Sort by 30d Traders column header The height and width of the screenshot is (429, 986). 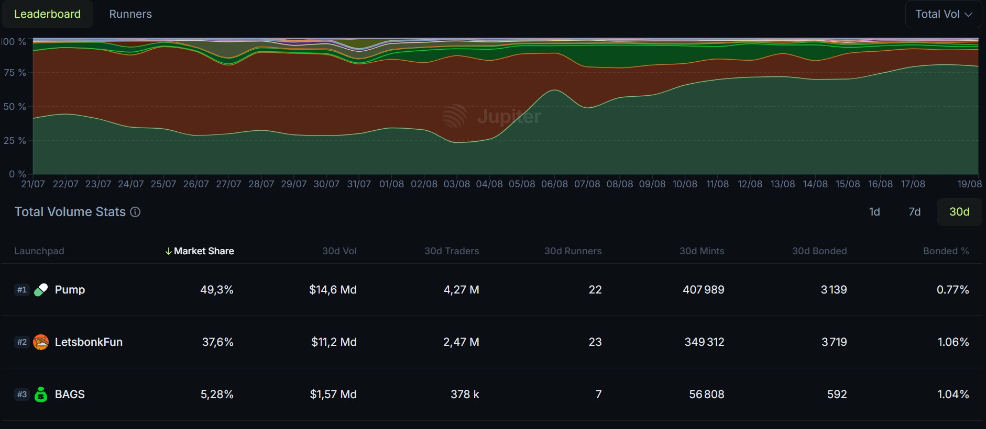452,251
